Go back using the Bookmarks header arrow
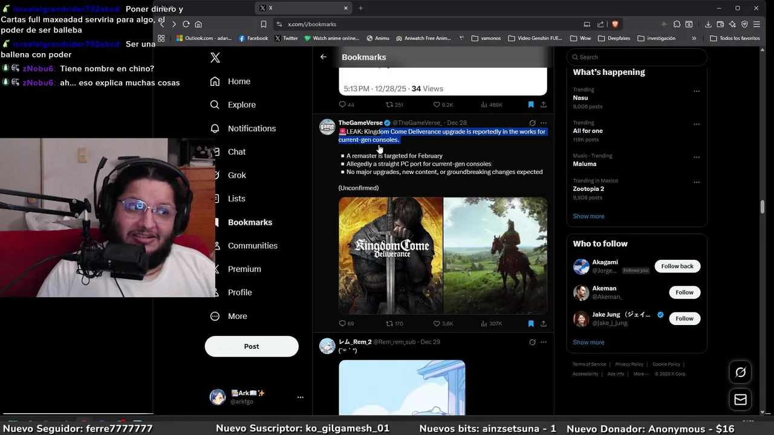774x435 pixels. pyautogui.click(x=324, y=57)
